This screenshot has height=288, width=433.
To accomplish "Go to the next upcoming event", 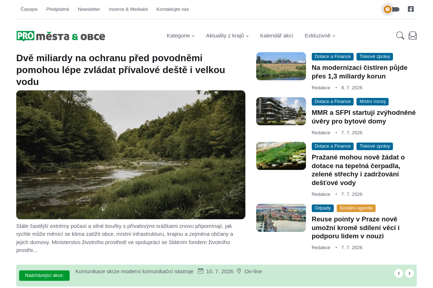I will (x=410, y=273).
